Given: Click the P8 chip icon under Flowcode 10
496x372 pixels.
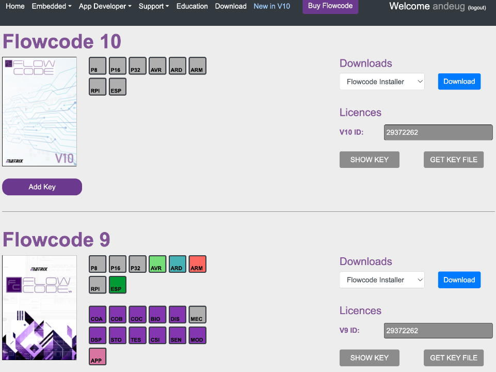Looking at the screenshot, I should click(x=98, y=66).
